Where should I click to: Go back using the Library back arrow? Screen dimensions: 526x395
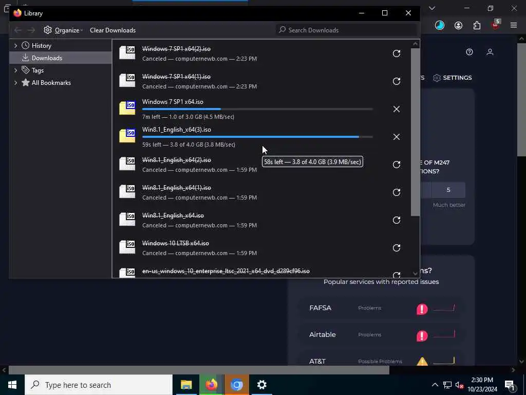[18, 30]
